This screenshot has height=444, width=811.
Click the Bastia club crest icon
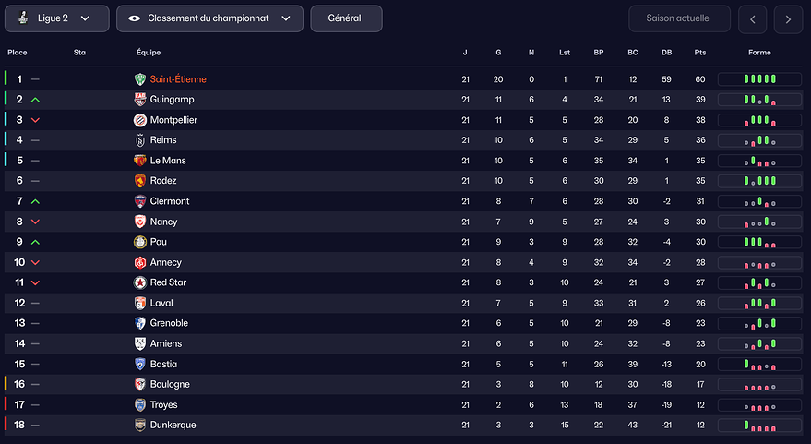click(140, 364)
